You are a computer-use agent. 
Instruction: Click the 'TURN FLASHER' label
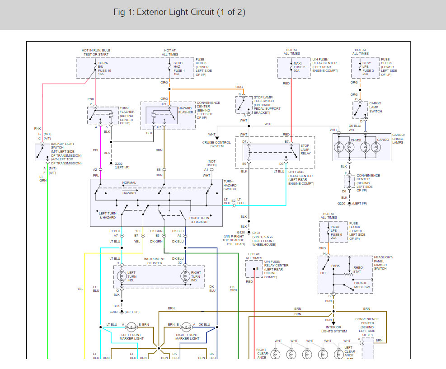127,110
